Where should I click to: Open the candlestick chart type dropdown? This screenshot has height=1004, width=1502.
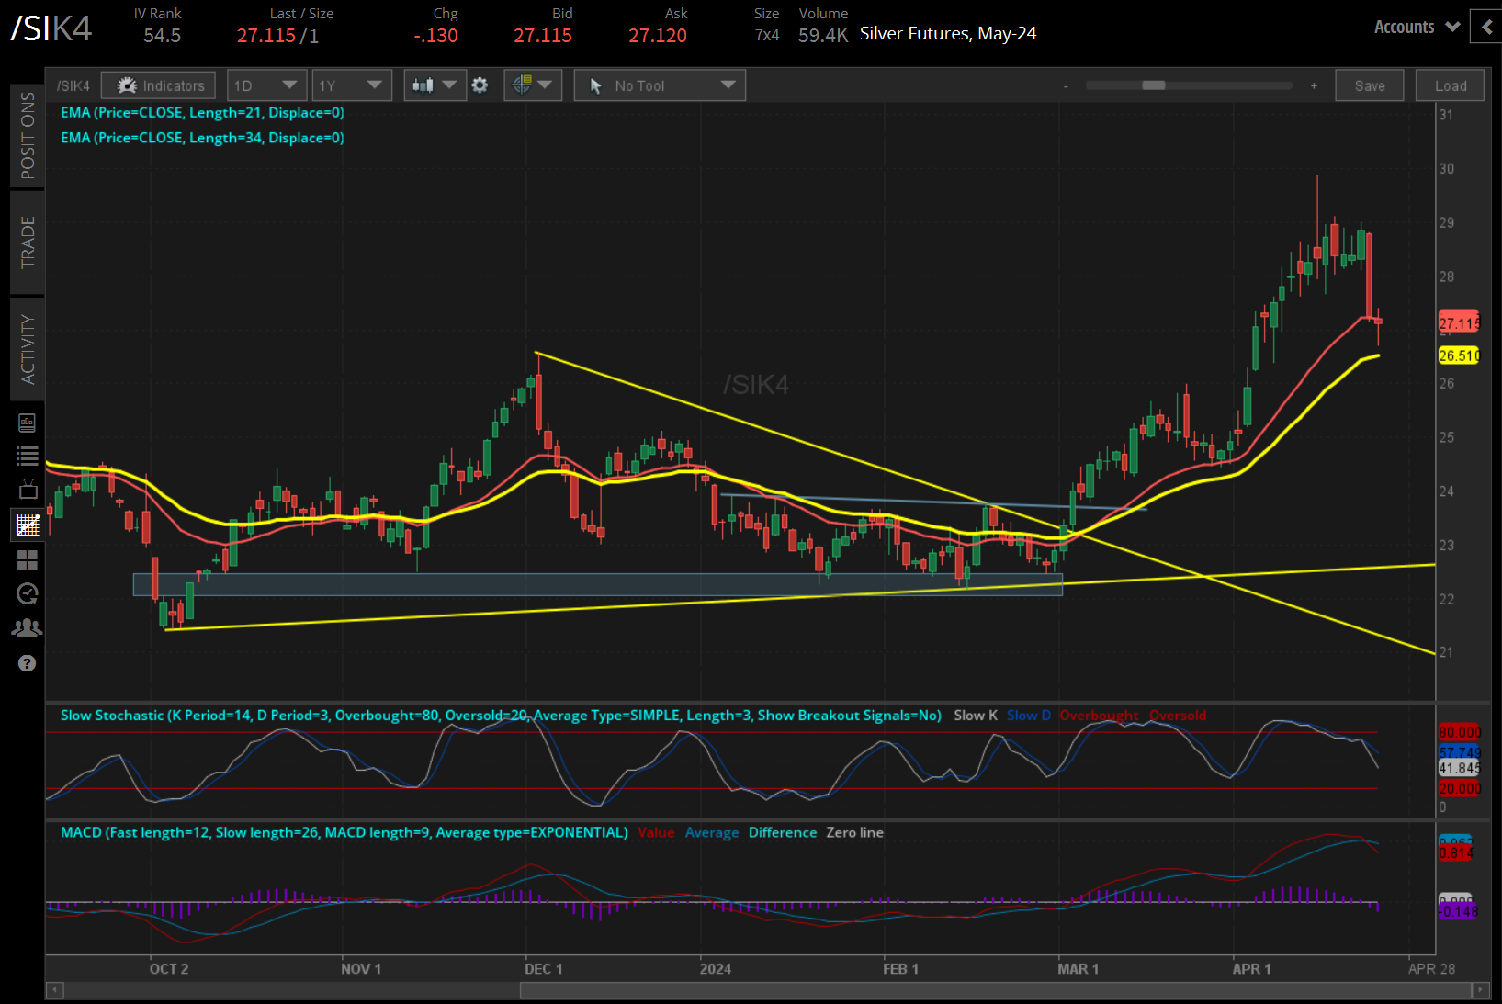(x=435, y=85)
